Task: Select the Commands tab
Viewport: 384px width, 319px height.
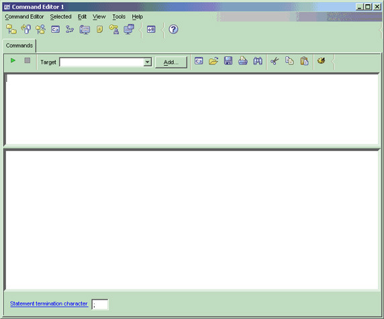Action: [19, 46]
